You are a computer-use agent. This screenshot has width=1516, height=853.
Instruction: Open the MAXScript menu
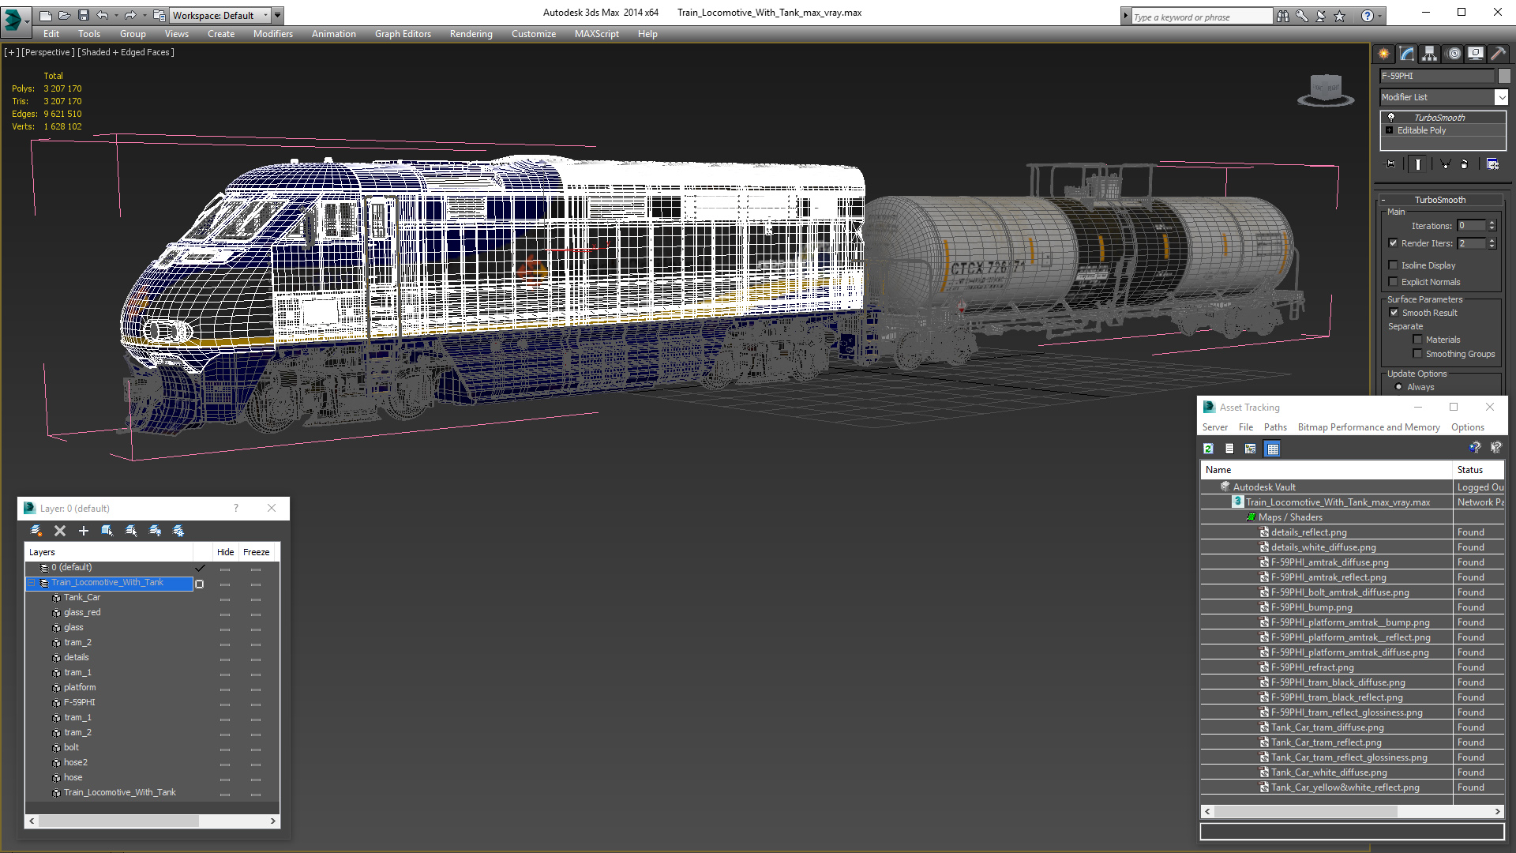[x=596, y=34]
